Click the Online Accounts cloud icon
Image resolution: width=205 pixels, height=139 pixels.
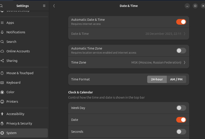tap(2, 51)
